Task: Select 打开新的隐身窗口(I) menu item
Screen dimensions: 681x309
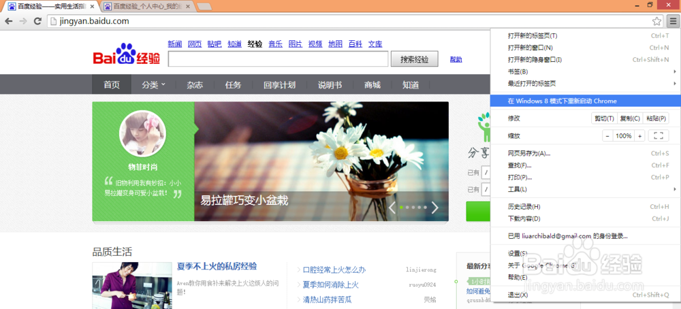Action: [x=586, y=59]
